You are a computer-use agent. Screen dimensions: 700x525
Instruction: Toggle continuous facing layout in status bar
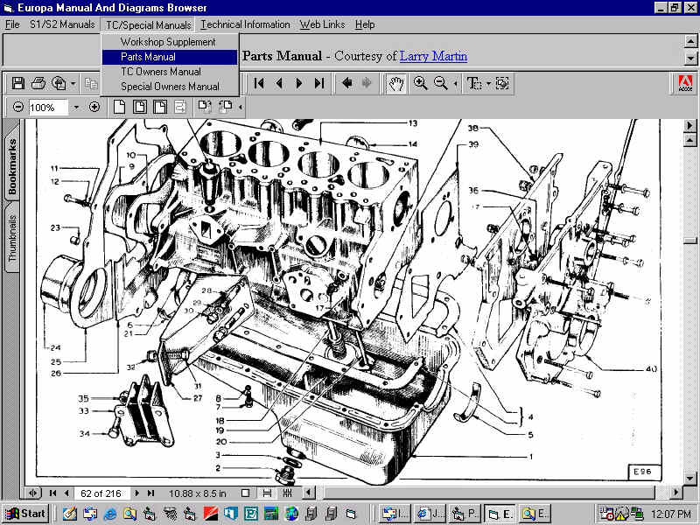tap(287, 493)
